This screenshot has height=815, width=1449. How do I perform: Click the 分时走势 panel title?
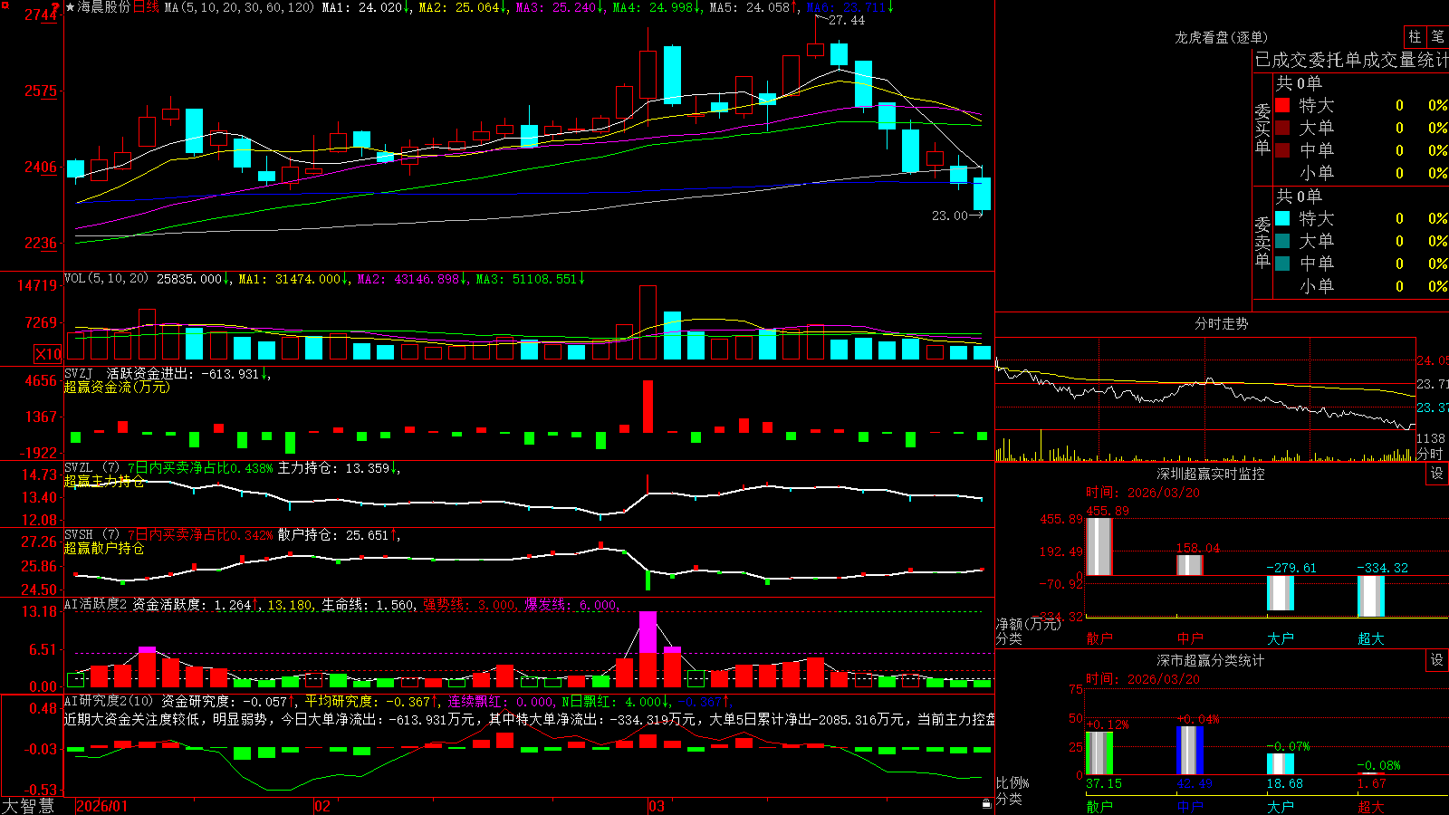pyautogui.click(x=1221, y=323)
